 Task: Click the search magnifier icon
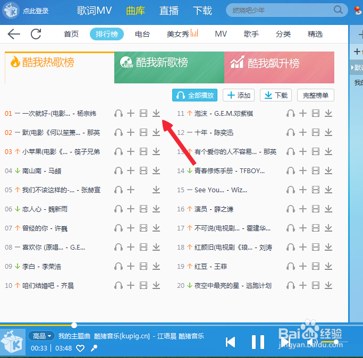coord(338,10)
